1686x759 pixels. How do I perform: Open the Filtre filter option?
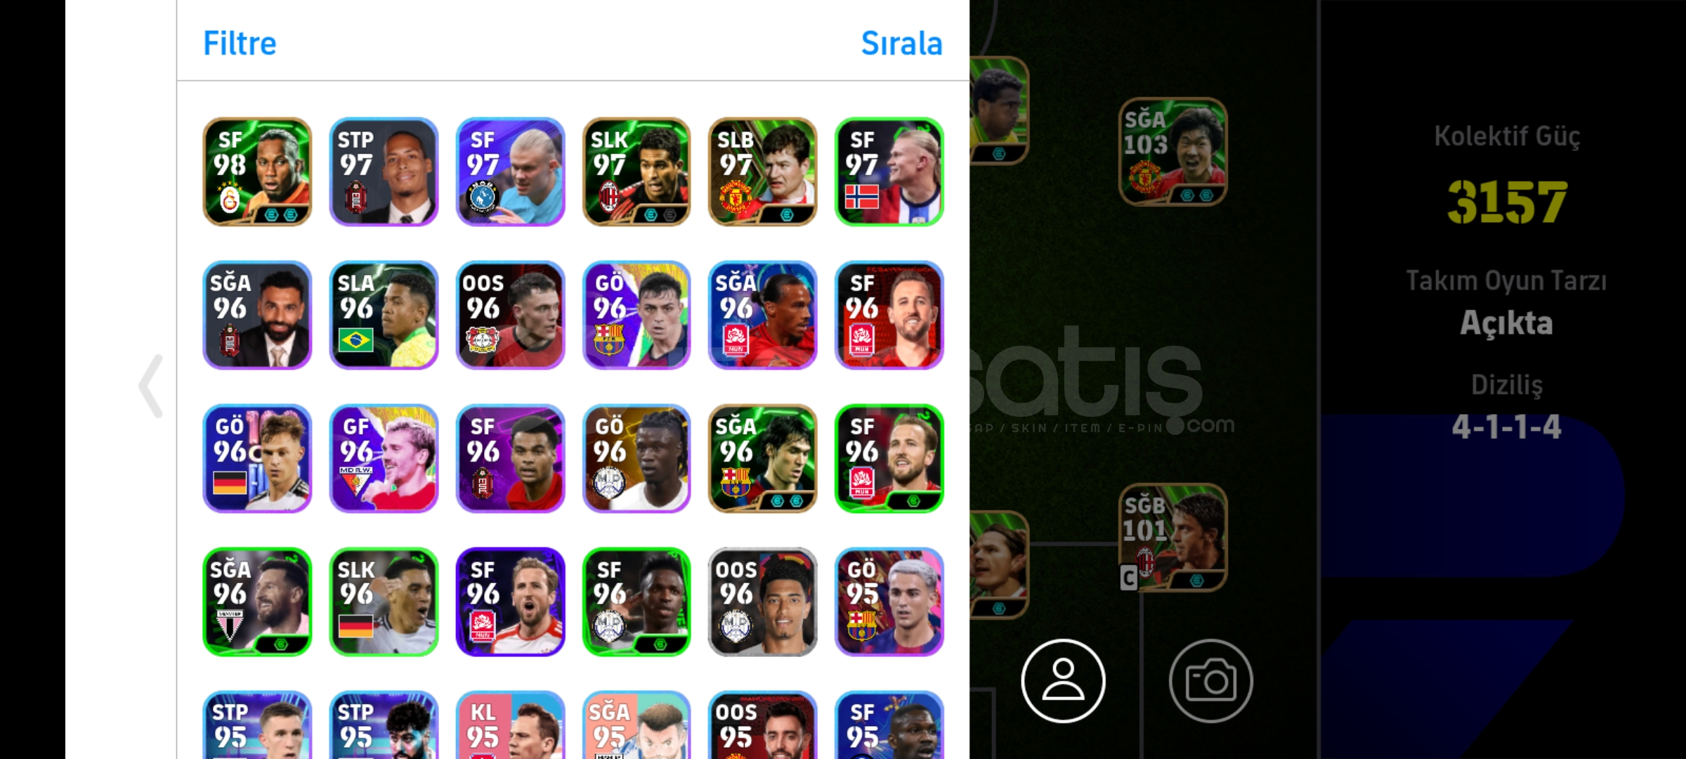[x=240, y=44]
